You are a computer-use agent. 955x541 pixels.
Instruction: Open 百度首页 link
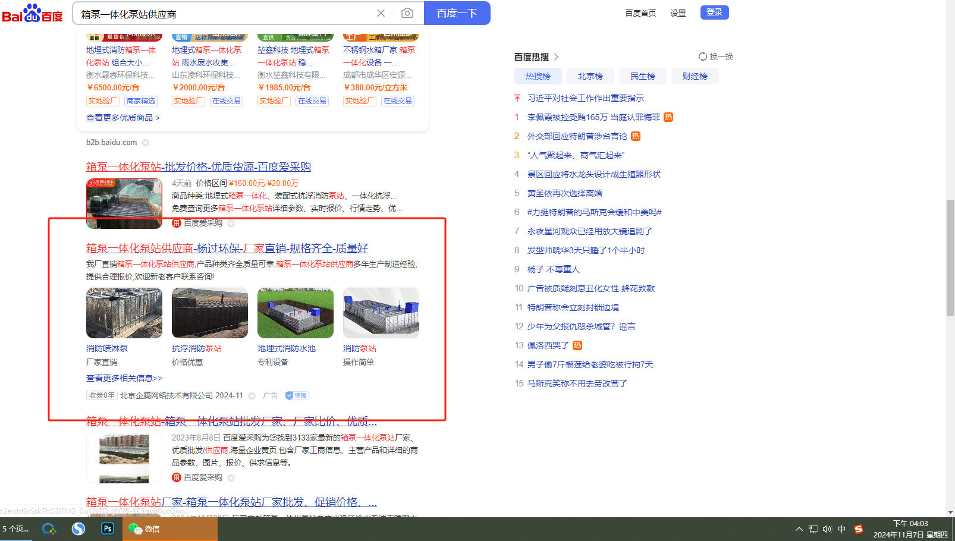(x=640, y=13)
